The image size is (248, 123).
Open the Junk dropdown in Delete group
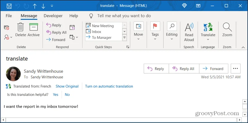[x=8, y=37]
